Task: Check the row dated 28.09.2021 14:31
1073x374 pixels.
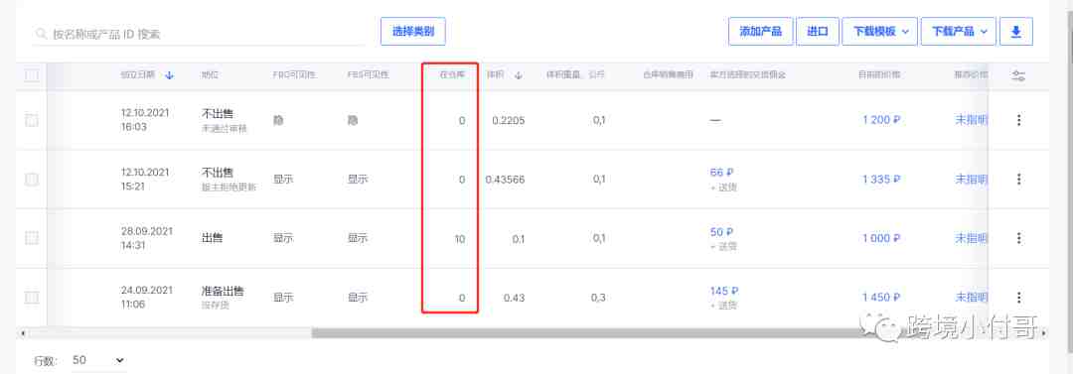Action: [32, 238]
